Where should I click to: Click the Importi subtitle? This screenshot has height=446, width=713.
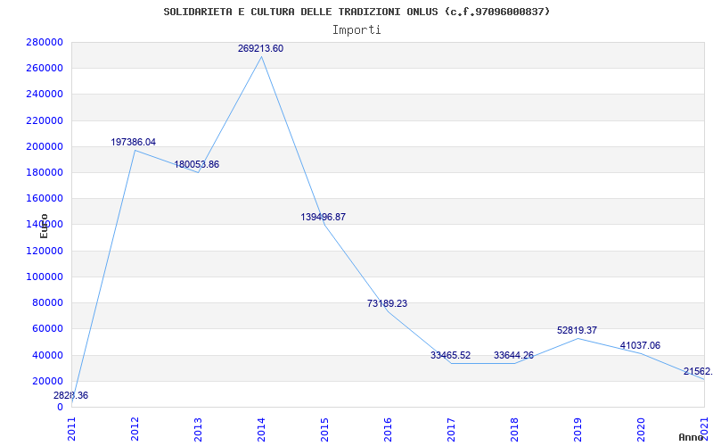click(356, 30)
